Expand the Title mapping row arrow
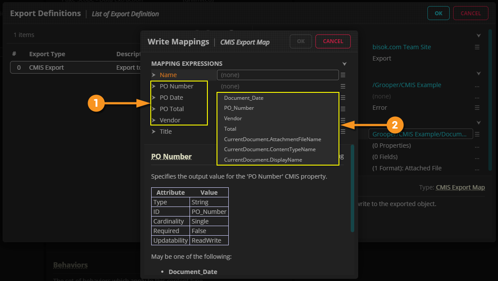Screen dimensions: 498x281 [154, 132]
